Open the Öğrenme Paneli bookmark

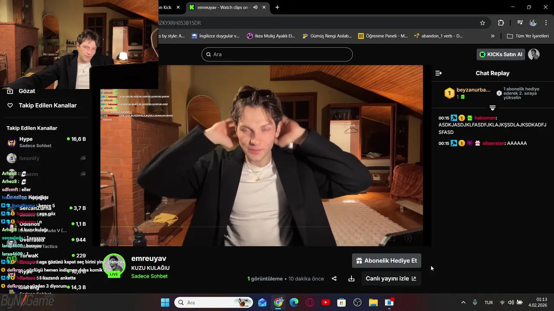pyautogui.click(x=383, y=36)
